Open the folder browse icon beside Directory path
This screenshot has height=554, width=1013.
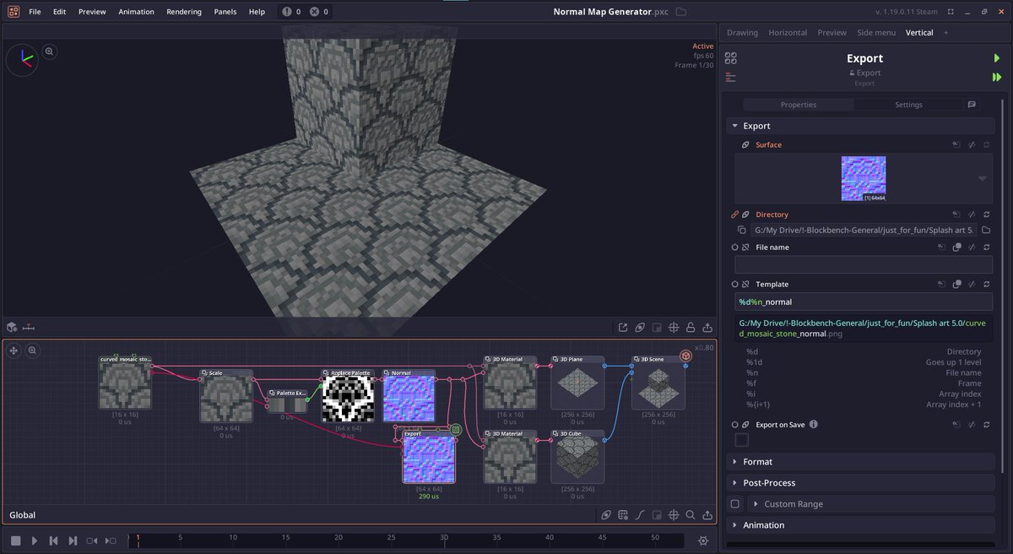[x=987, y=230]
